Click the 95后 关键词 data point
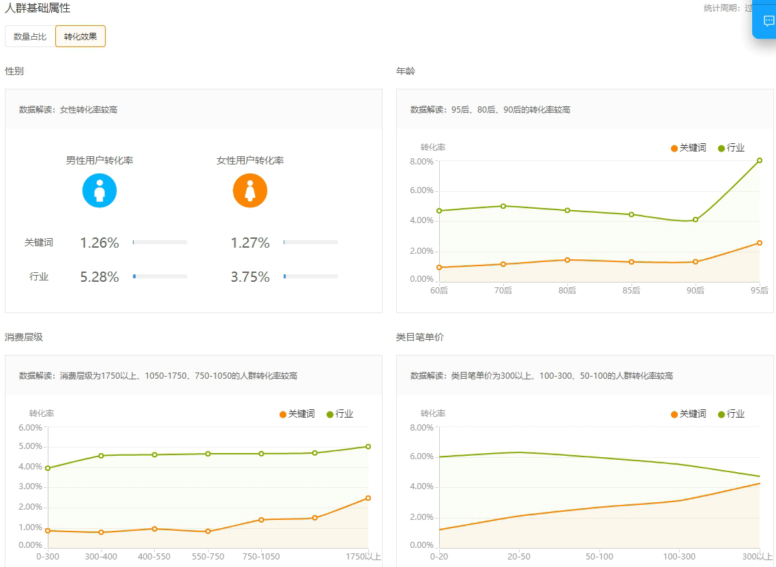776x567 pixels. pos(759,243)
